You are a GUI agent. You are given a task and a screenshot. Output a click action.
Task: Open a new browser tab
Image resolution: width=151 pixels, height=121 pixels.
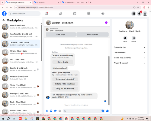91,2
